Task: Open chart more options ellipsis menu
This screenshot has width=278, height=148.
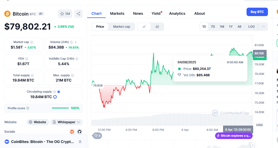Action: [263, 27]
